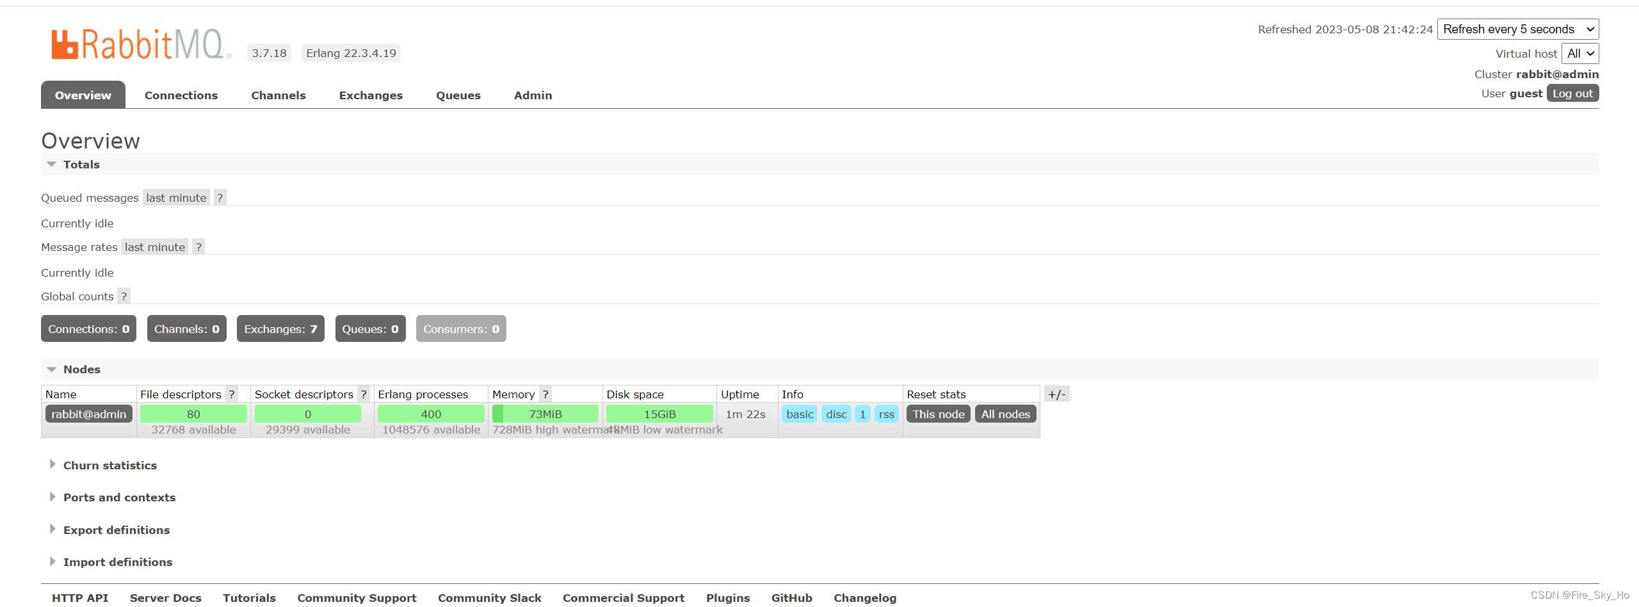This screenshot has width=1639, height=607.
Task: Toggle node columns with +/- button
Action: point(1057,394)
